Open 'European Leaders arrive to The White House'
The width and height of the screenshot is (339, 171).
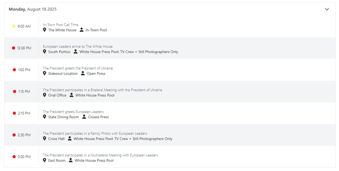pyautogui.click(x=78, y=46)
